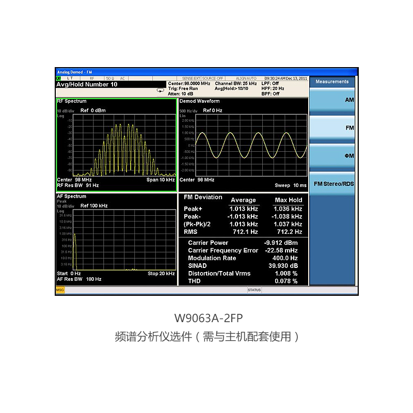Click the date and time readout
This screenshot has width=413, height=413.
(286, 78)
